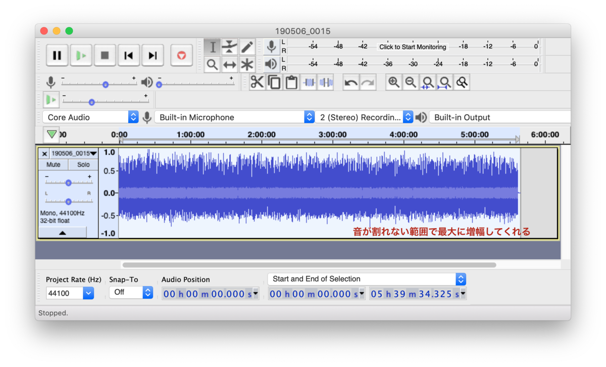Toggle Solo on the track
Screen dimensions: 606x367
(x=83, y=164)
